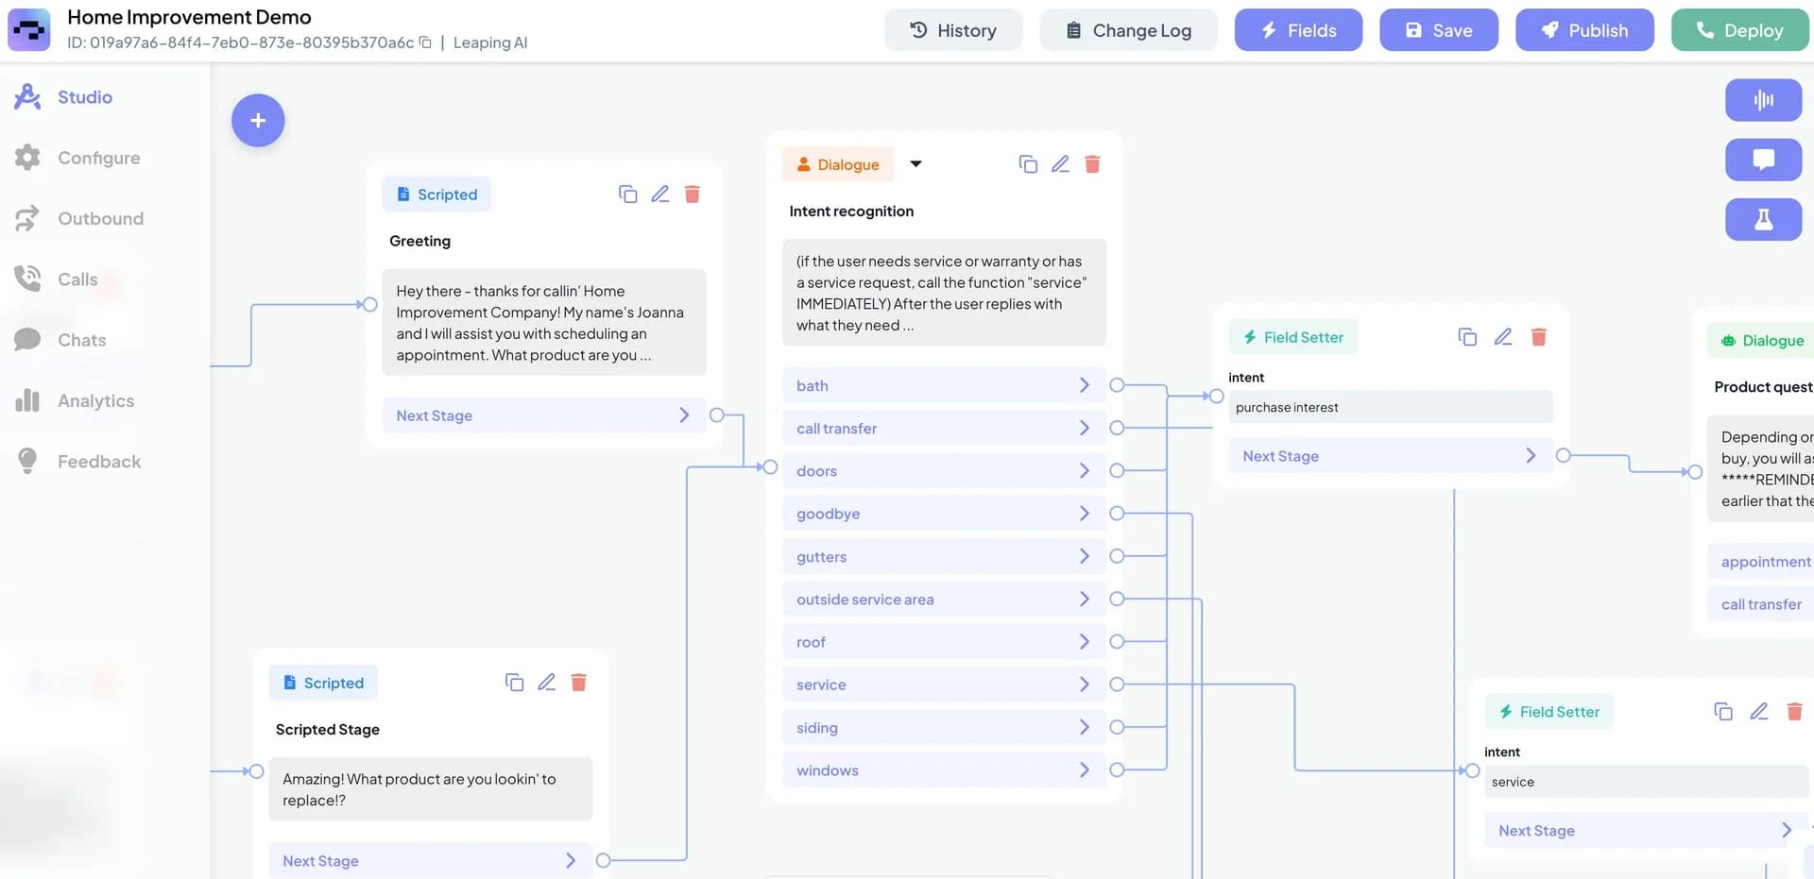This screenshot has width=1814, height=879.
Task: Open the chat bubble test button
Action: (x=1763, y=160)
